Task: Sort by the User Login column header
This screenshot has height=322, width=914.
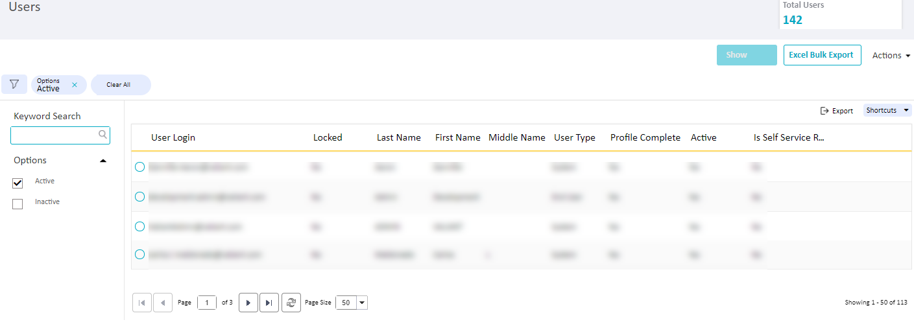Action: coord(173,137)
